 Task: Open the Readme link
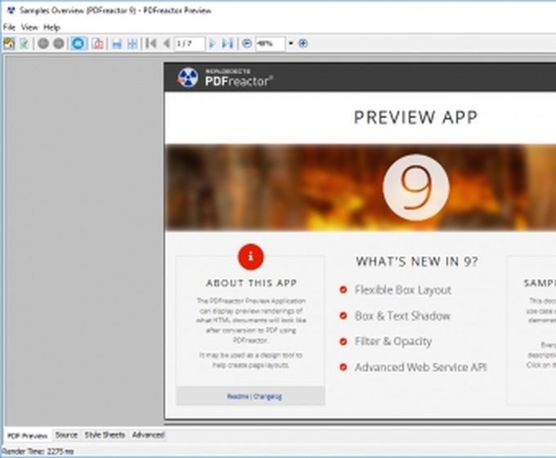(x=238, y=397)
